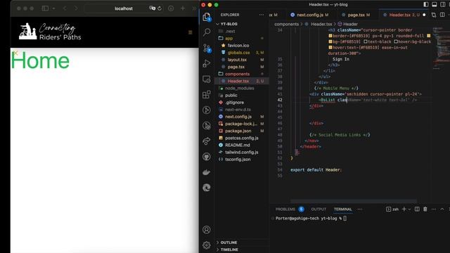This screenshot has width=450, height=253.
Task: Open the Docker whale icon in the activity bar
Action: coord(207,172)
